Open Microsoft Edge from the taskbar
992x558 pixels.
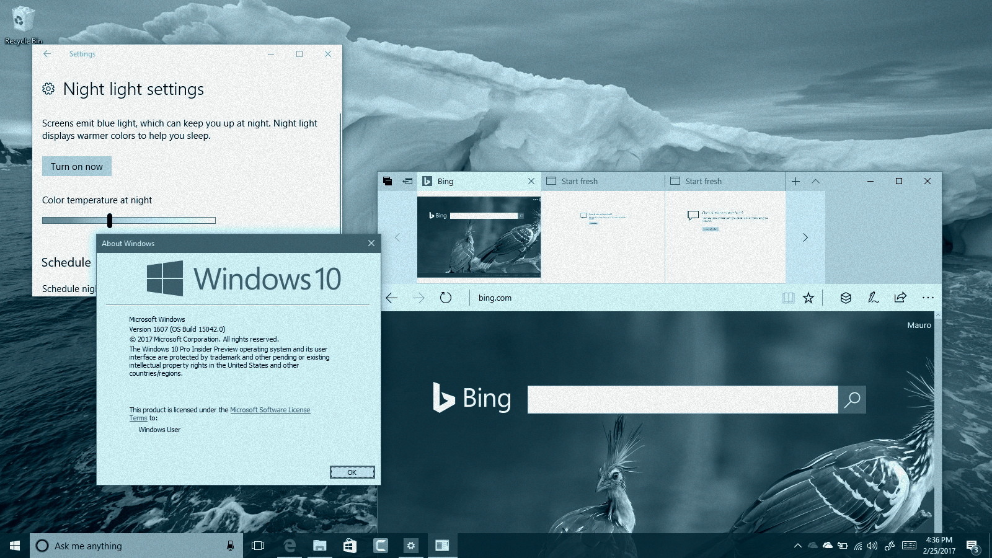coord(289,546)
